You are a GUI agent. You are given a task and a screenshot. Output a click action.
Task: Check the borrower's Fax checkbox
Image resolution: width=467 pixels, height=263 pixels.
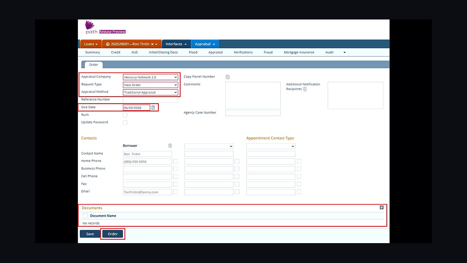pos(176,184)
